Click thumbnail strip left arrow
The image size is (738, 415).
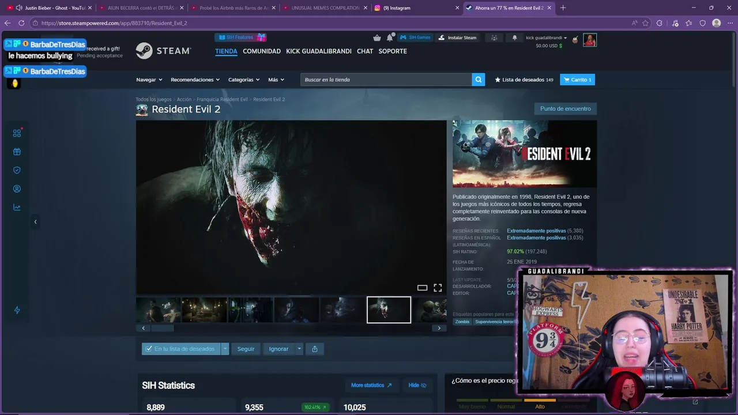click(143, 328)
